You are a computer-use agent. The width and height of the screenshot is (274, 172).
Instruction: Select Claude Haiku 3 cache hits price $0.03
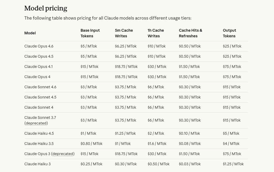190,164
